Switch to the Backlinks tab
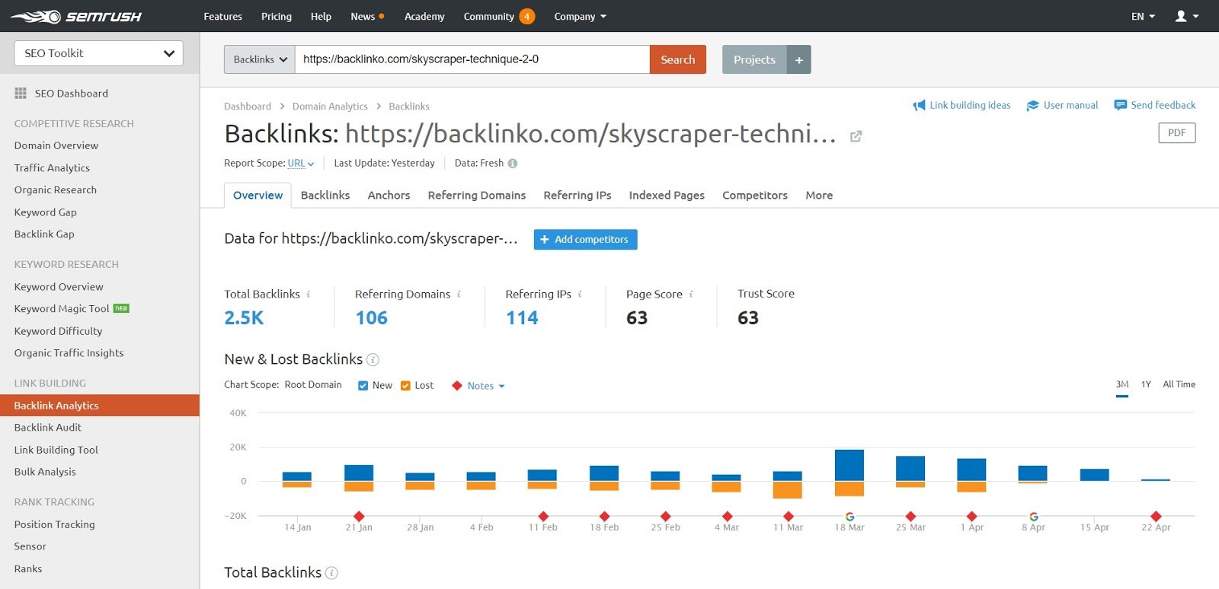The height and width of the screenshot is (589, 1219). (325, 196)
